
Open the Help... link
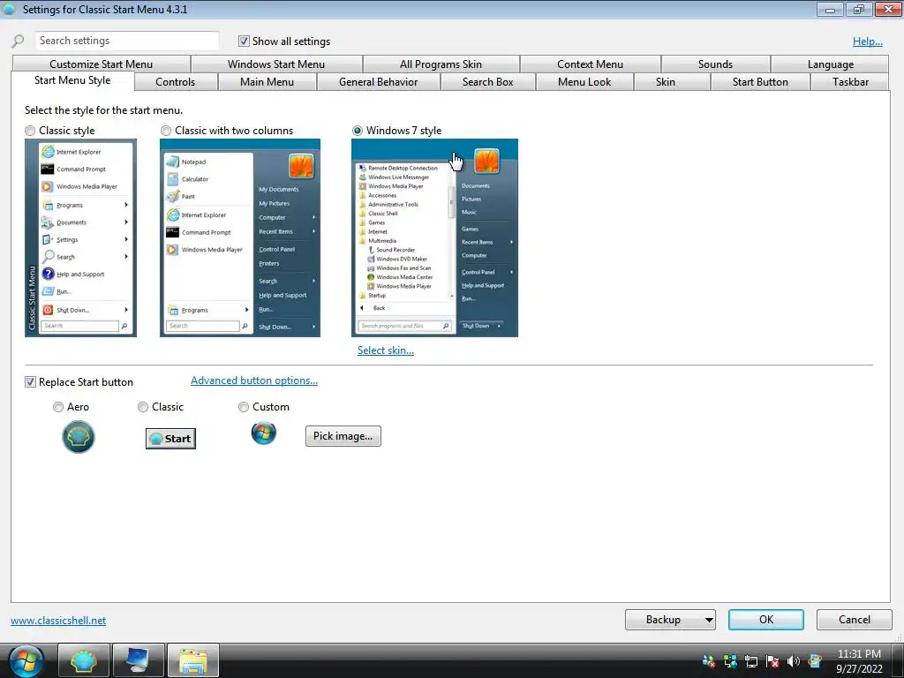(x=868, y=41)
